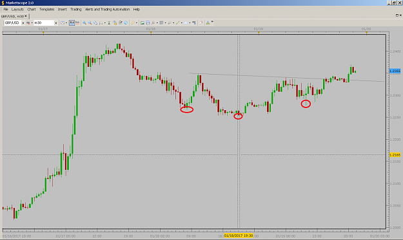Expand the ruler tool arrow
The width and height of the screenshot is (403, 240).
[137, 23]
